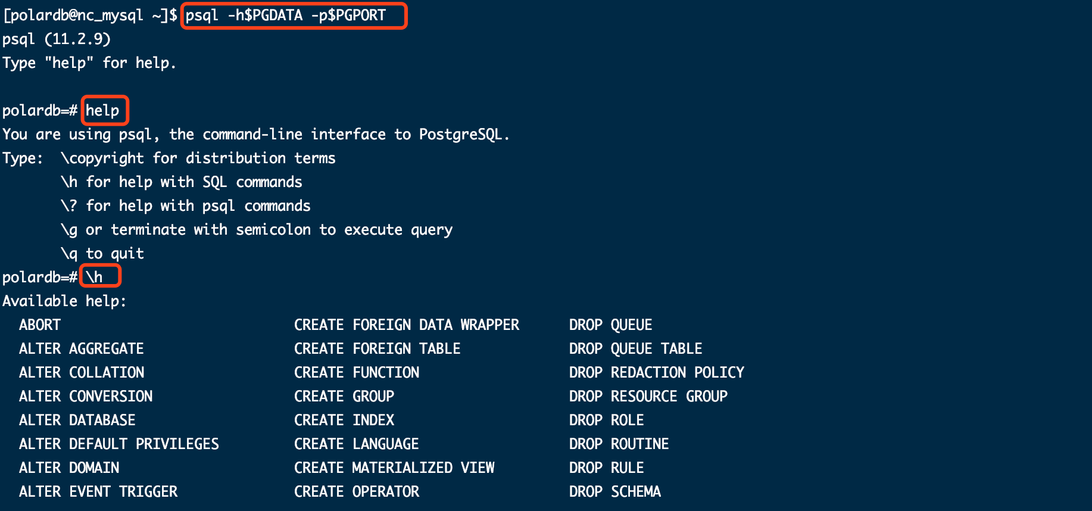Click the DROP RESOURCE GROUP entry
This screenshot has width=1092, height=511.
click(x=648, y=397)
